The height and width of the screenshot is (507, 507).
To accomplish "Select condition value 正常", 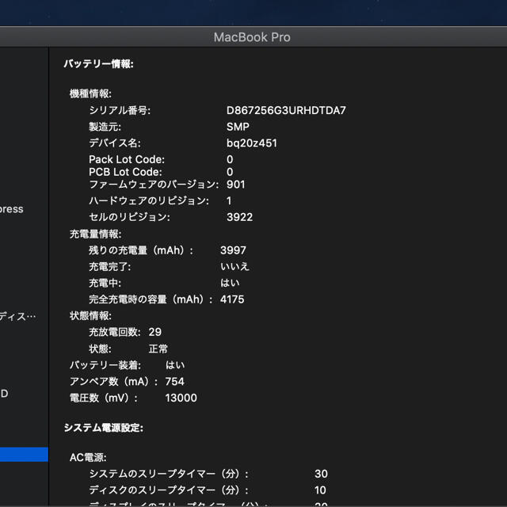I will pos(158,349).
